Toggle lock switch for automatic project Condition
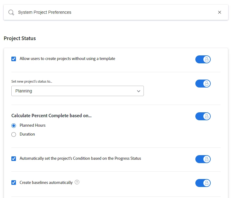Image resolution: width=234 pixels, height=198 pixels. [x=203, y=159]
